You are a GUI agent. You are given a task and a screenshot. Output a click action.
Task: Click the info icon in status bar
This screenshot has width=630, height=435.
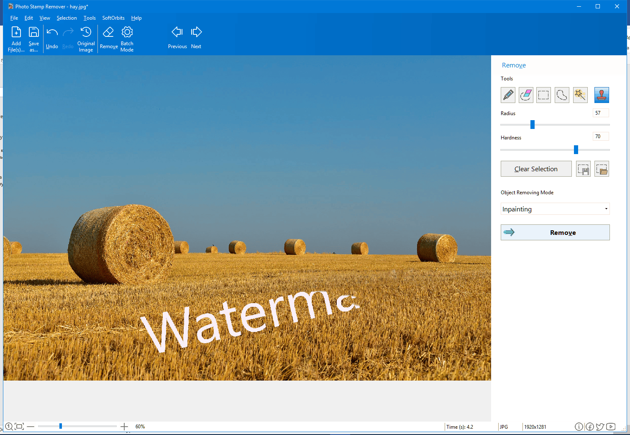pyautogui.click(x=579, y=427)
